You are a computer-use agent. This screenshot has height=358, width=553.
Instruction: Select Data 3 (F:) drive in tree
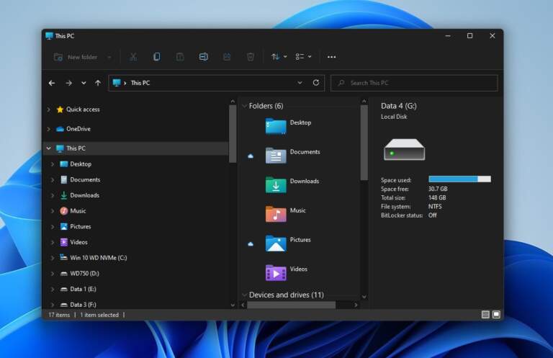pyautogui.click(x=83, y=305)
